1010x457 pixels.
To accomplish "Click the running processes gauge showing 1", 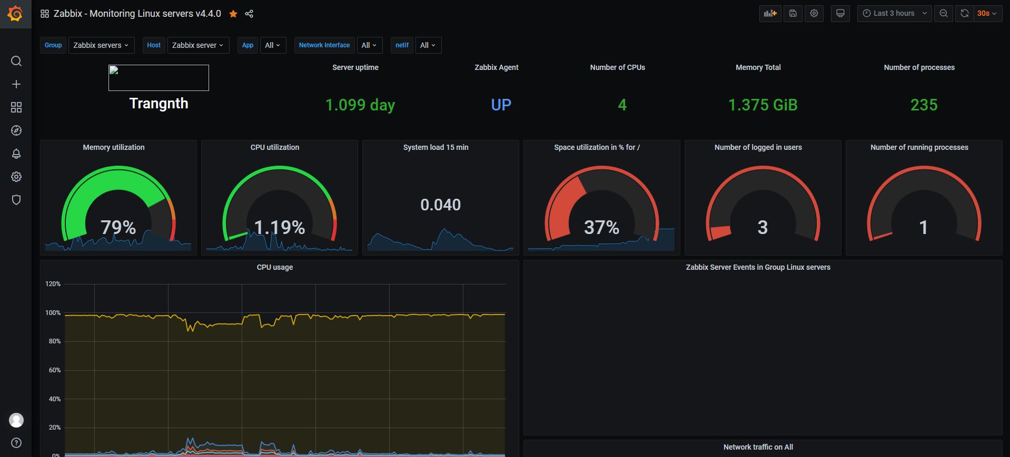I will click(x=924, y=204).
